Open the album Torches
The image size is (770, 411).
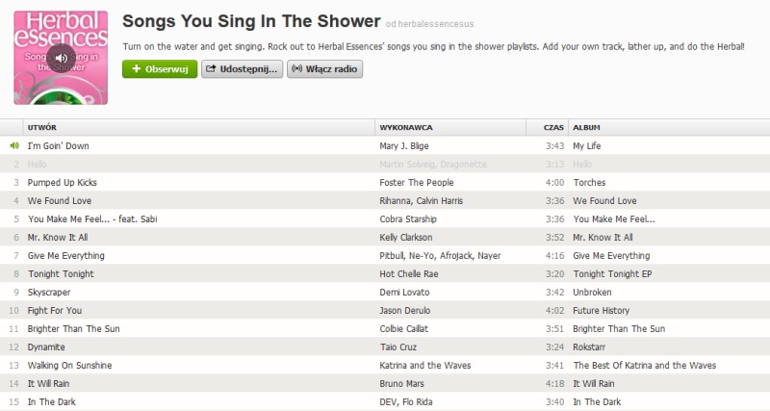click(x=590, y=182)
